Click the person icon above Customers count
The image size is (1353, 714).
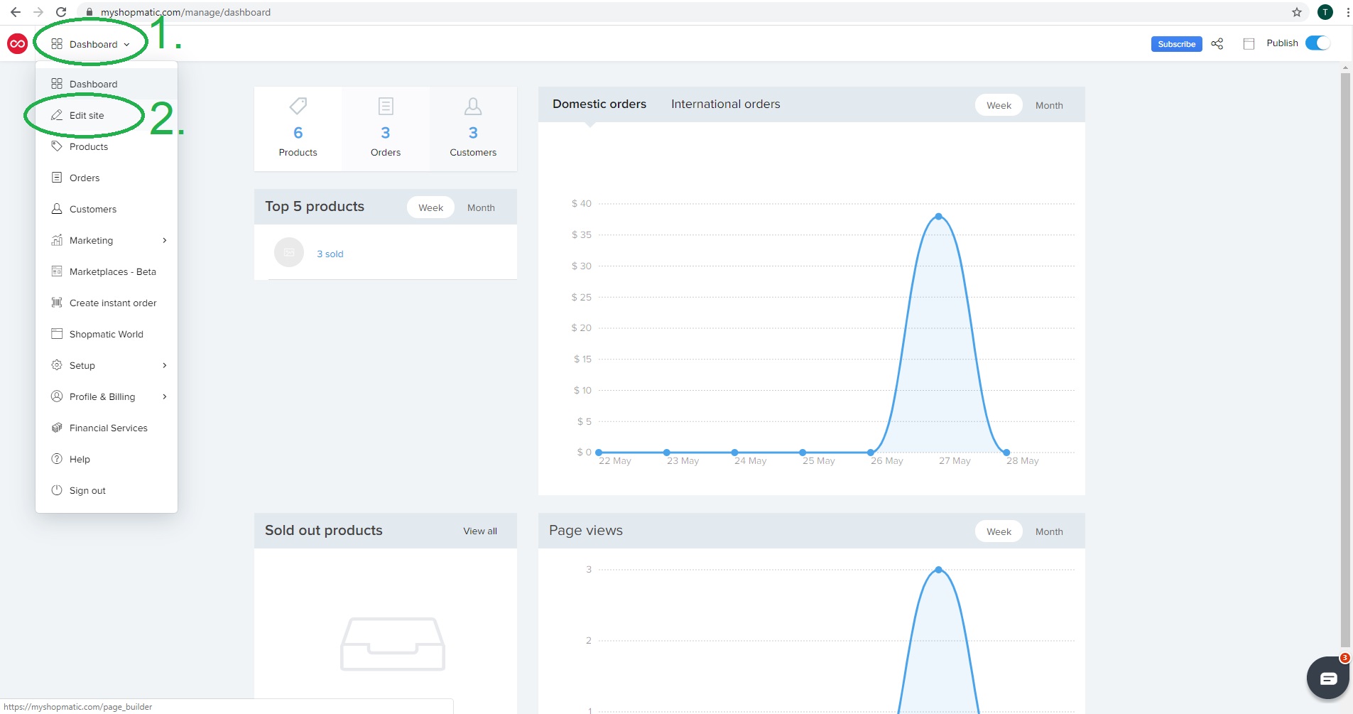(x=473, y=106)
